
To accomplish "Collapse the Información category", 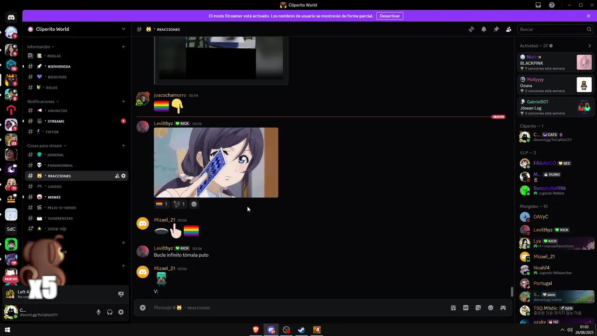I will point(41,47).
